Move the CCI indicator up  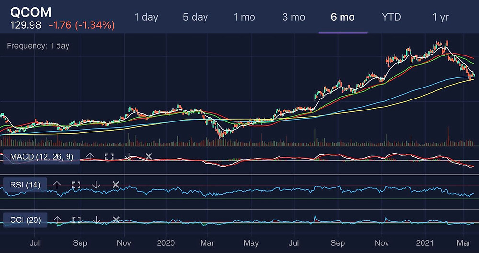coord(57,220)
